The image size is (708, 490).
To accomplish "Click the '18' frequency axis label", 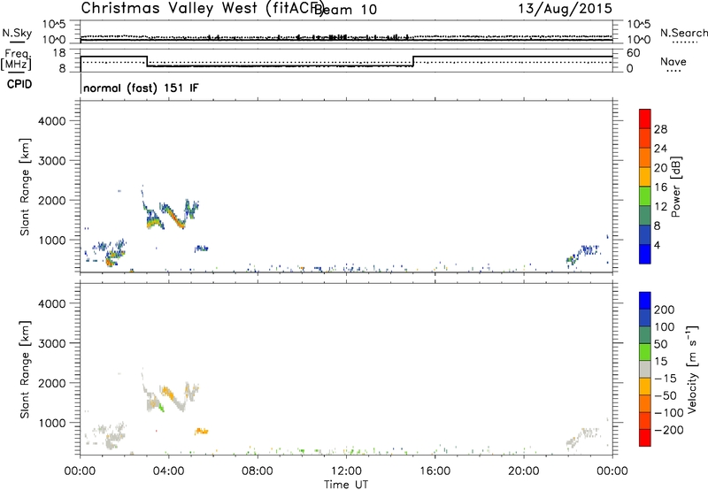I will pos(59,53).
